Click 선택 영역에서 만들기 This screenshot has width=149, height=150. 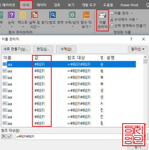[128, 26]
